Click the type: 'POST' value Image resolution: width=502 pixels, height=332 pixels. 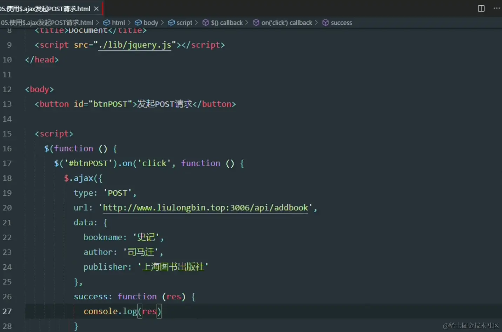117,193
